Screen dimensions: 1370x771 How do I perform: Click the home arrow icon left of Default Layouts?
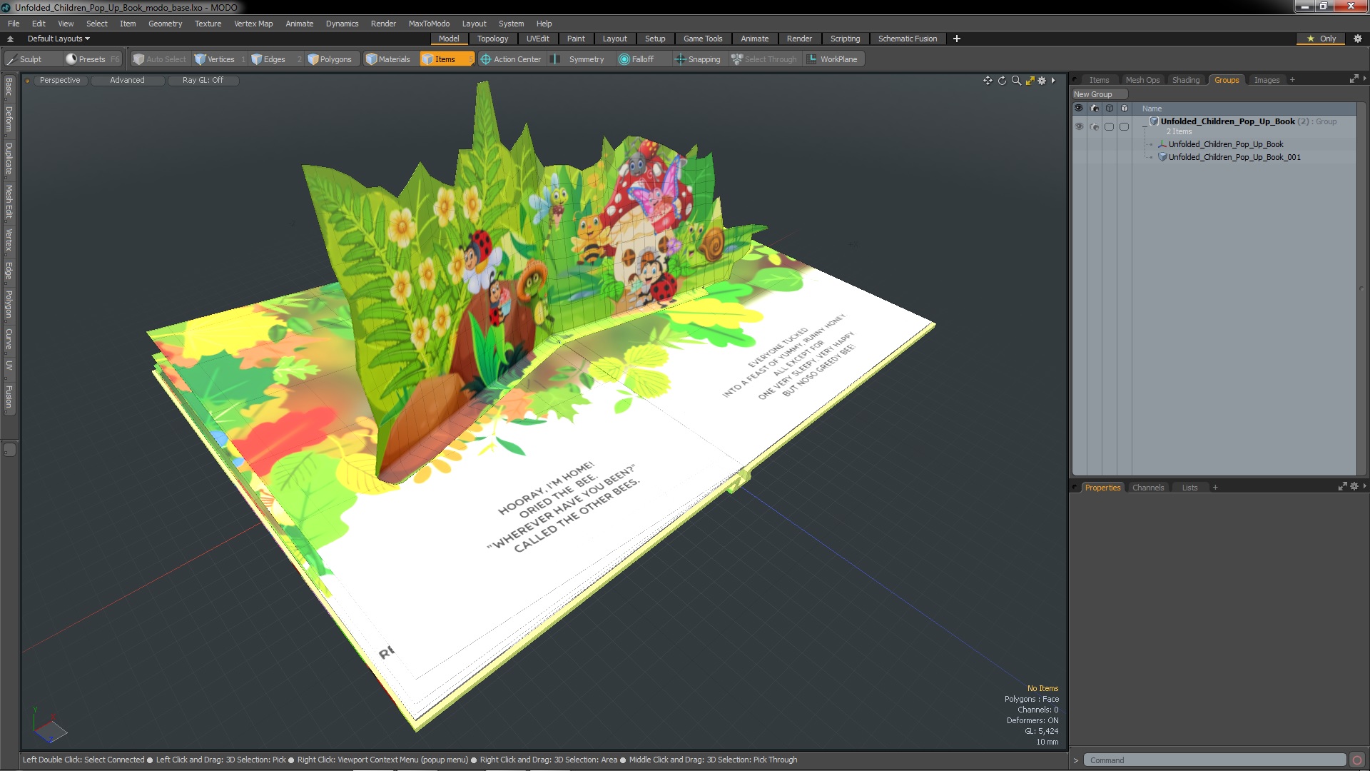[10, 39]
